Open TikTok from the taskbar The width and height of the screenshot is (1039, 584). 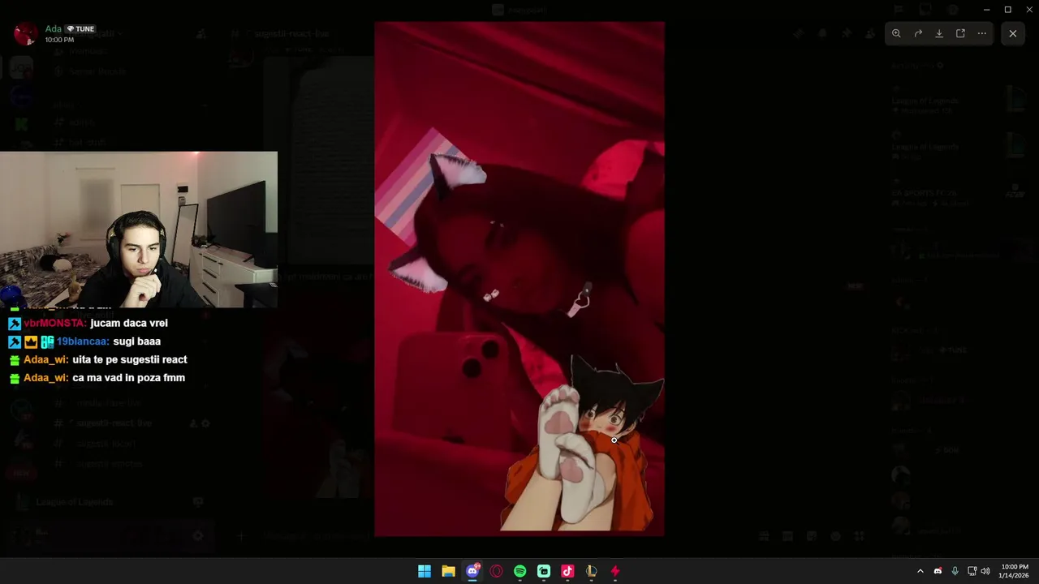[567, 571]
